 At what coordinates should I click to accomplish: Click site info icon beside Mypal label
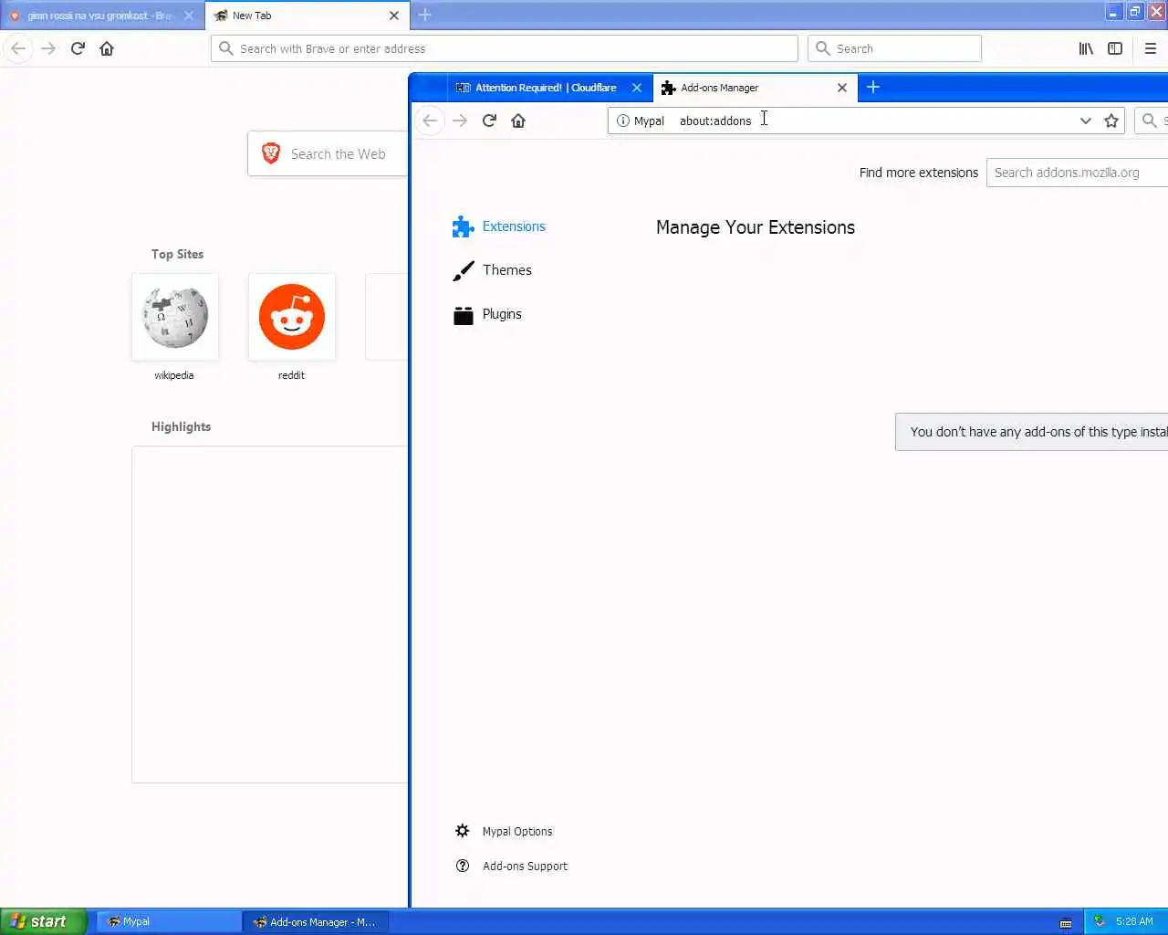[623, 121]
